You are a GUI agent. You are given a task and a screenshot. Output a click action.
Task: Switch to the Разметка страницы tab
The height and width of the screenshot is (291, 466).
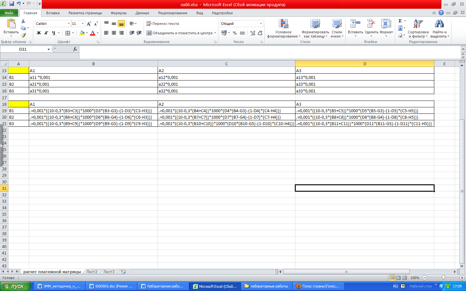(85, 13)
